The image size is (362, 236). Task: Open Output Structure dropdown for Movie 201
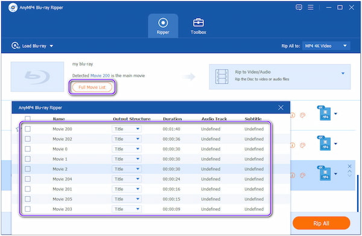click(127, 189)
